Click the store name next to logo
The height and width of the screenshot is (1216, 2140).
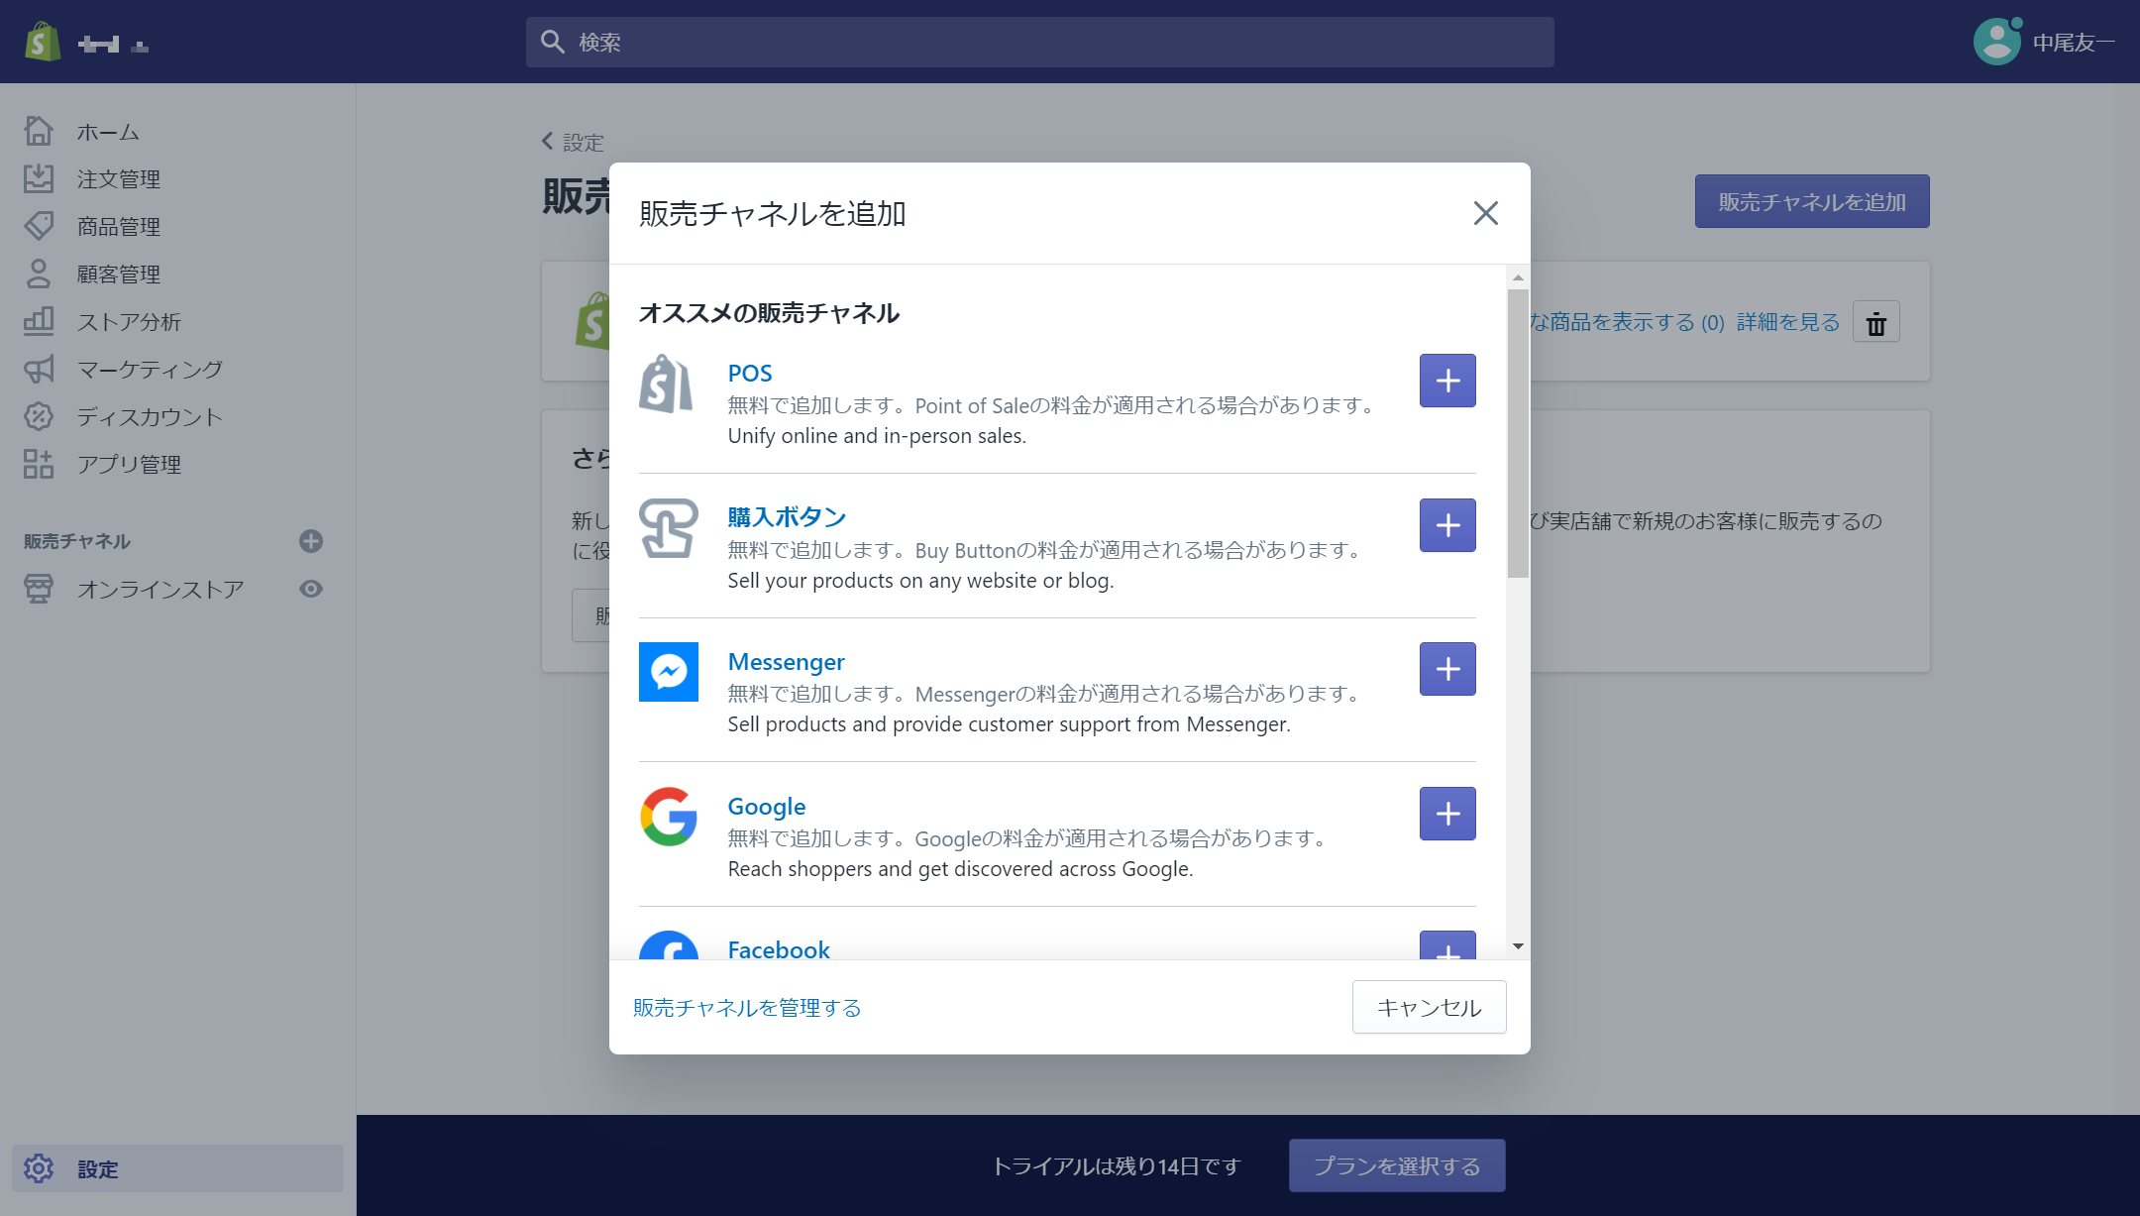tap(113, 44)
